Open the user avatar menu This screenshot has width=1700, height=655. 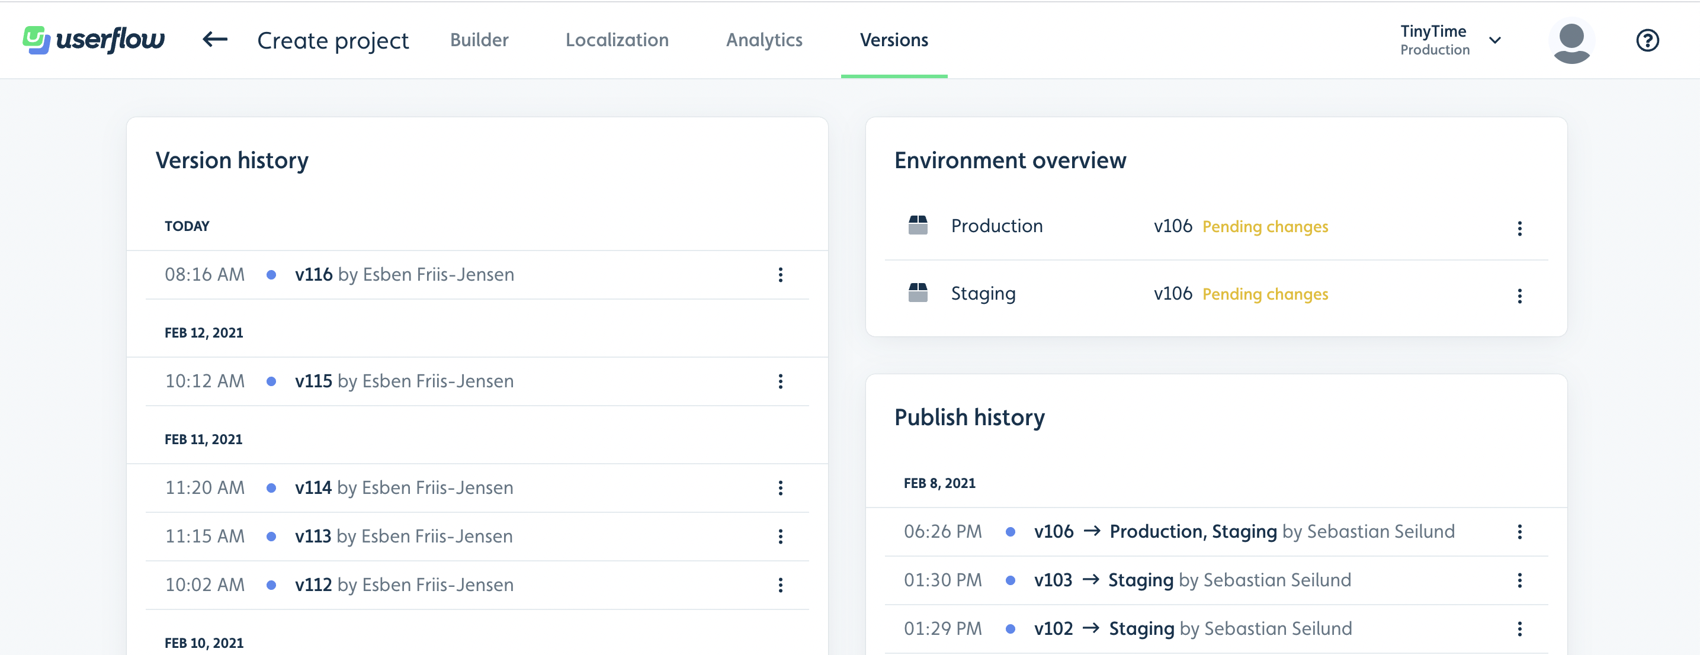(x=1571, y=41)
